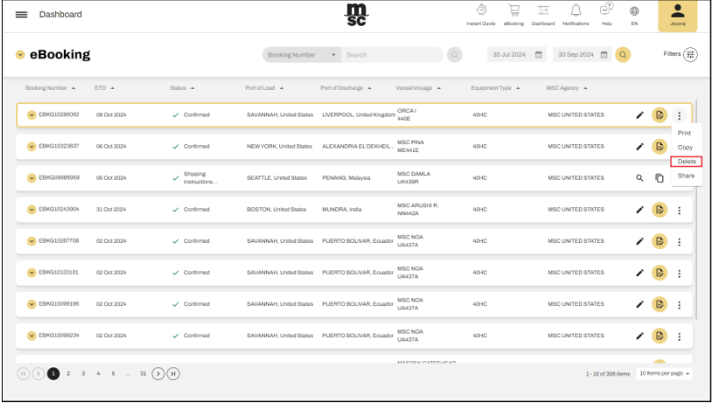714x403 pixels.
Task: Expand the LIVERPOOL booking row details
Action: click(x=31, y=115)
